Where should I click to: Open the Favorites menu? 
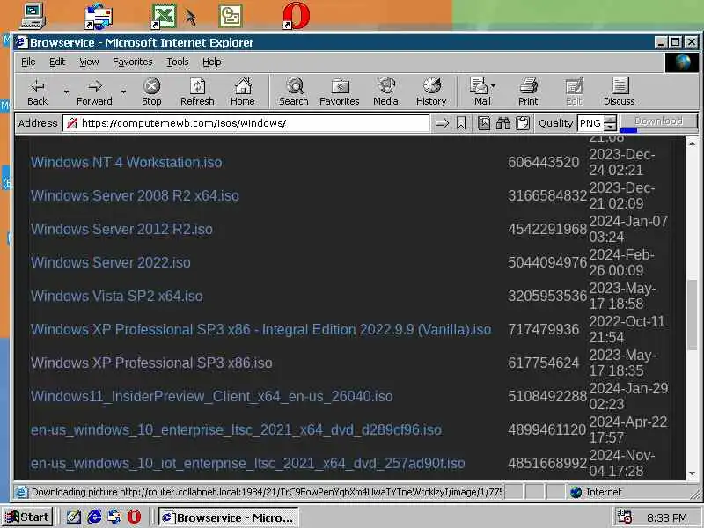[x=133, y=62]
